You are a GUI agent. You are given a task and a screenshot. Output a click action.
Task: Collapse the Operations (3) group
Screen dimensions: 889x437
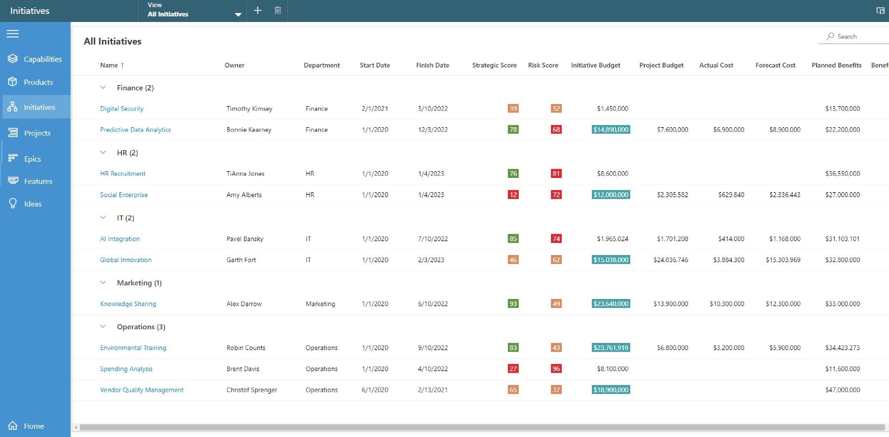coord(103,327)
